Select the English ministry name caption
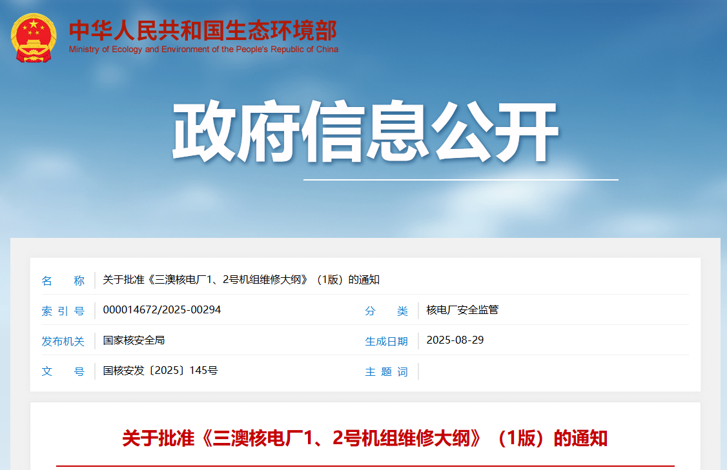The height and width of the screenshot is (470, 727). tap(203, 48)
